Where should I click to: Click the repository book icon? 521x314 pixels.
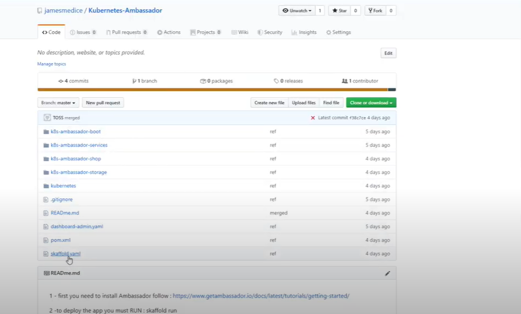(x=40, y=11)
